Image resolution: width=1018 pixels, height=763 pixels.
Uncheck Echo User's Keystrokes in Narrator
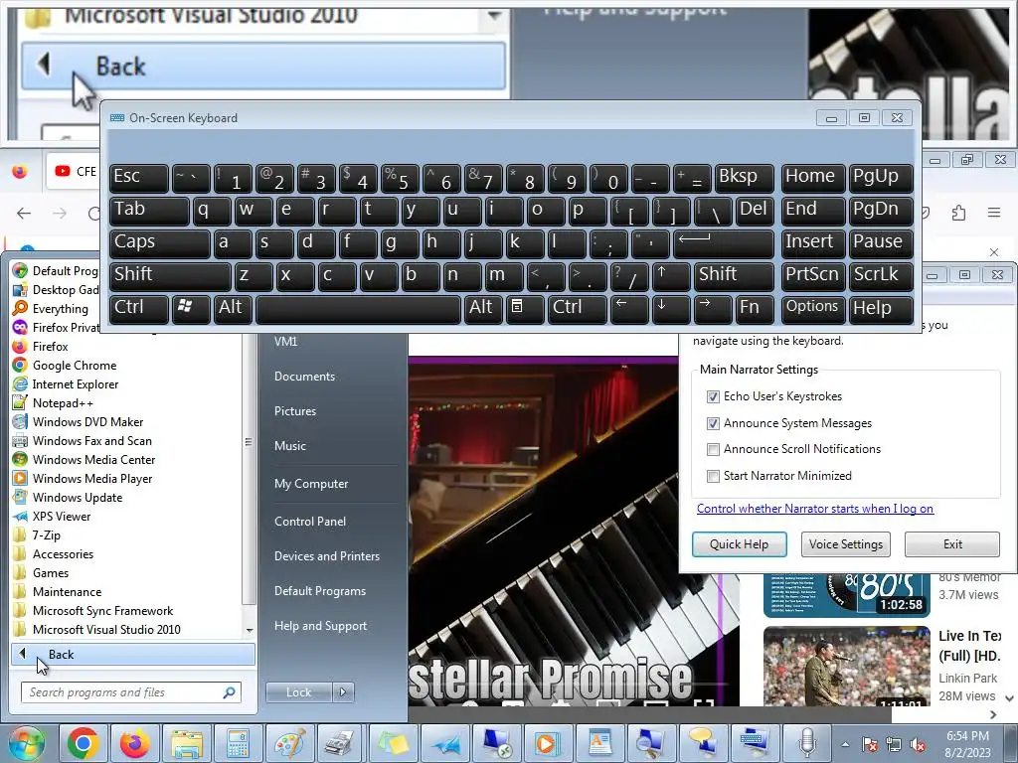click(x=713, y=396)
